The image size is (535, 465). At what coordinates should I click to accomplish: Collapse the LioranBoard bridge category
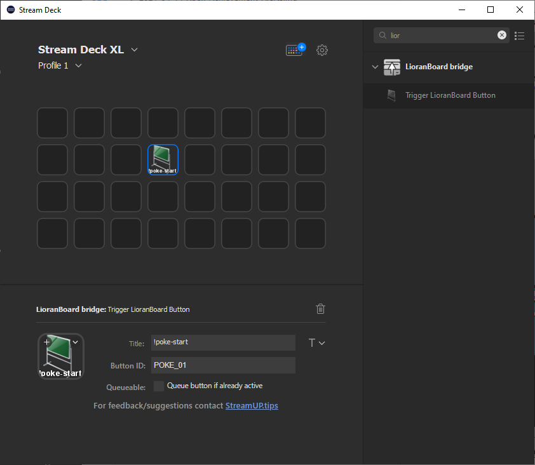coord(375,67)
